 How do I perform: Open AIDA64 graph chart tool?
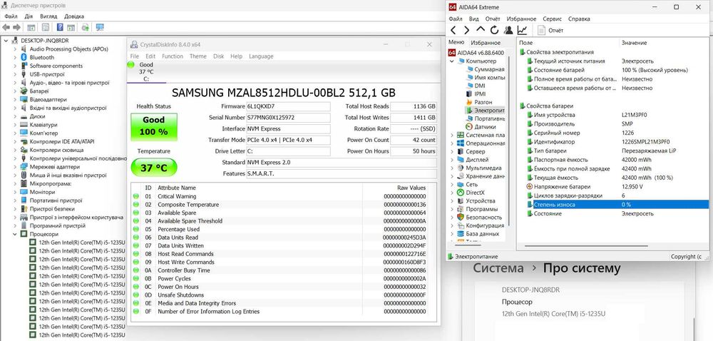[522, 30]
